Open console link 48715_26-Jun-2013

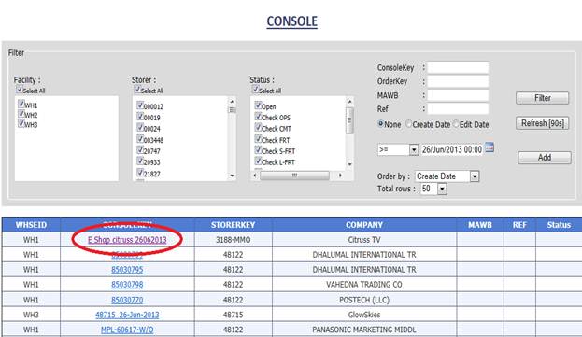pos(127,315)
